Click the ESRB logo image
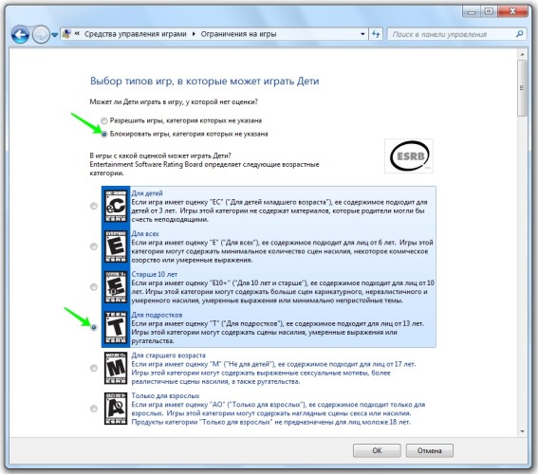The image size is (538, 474). click(x=409, y=155)
